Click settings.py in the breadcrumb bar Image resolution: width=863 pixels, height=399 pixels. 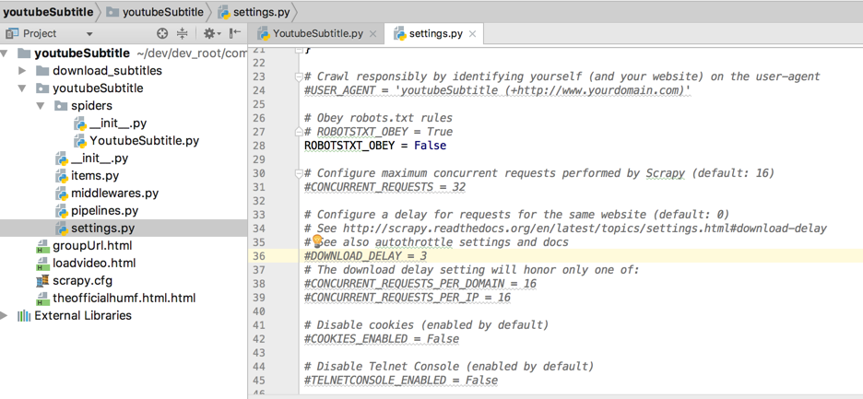[x=263, y=12]
